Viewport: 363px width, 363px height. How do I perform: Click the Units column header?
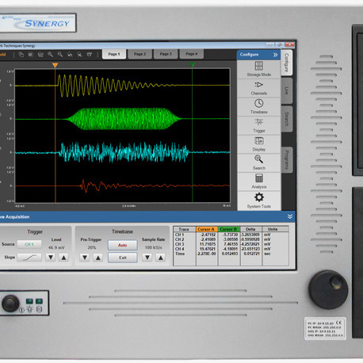[x=273, y=229]
